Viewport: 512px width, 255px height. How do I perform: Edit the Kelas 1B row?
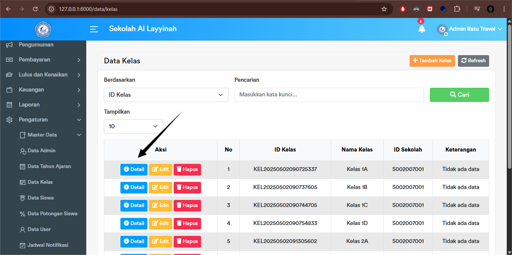(161, 187)
